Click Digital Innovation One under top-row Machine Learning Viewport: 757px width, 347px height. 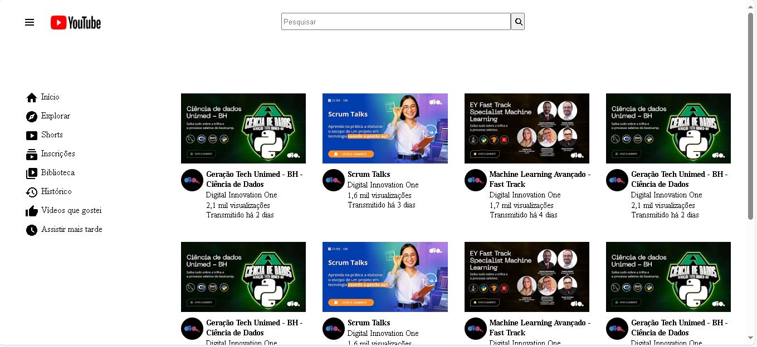(x=525, y=195)
